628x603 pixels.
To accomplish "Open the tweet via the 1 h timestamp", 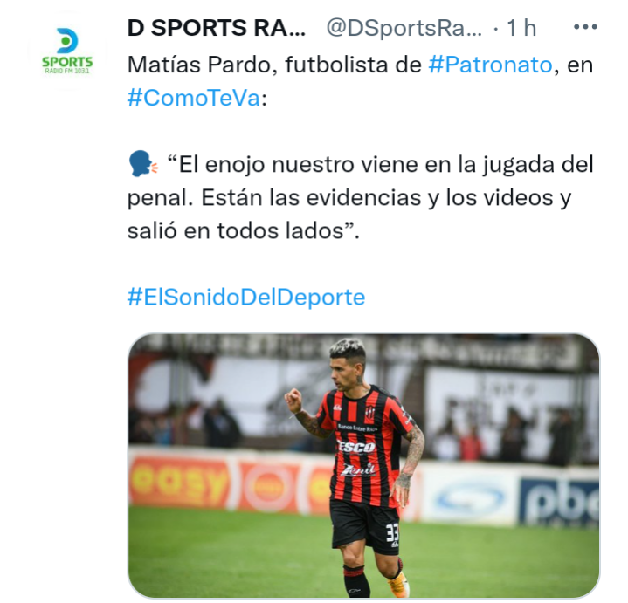I will click(x=521, y=28).
